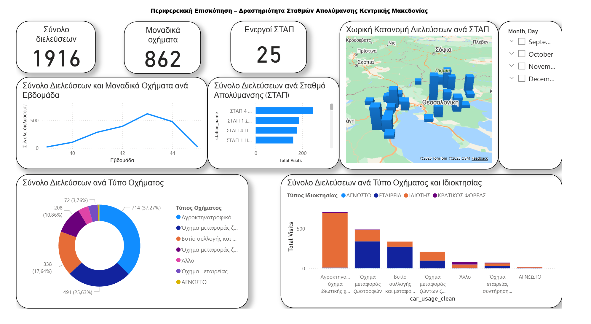Screen dimensions: 591x324
Task: Click the Σύνολο διελεύσεων 1916 card
Action: pos(56,47)
